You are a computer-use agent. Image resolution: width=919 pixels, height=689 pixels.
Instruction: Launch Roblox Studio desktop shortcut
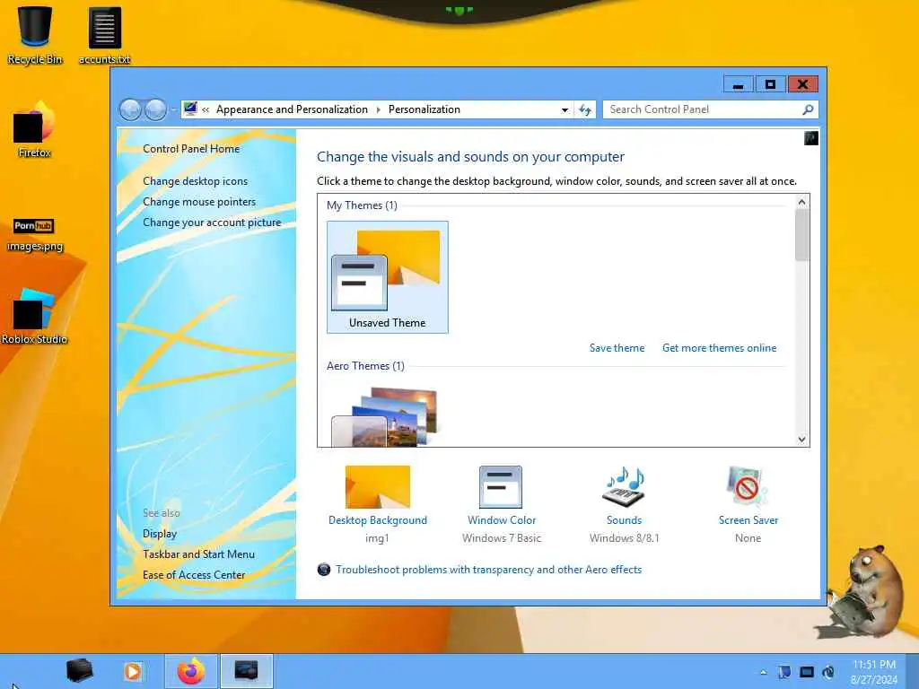click(35, 317)
